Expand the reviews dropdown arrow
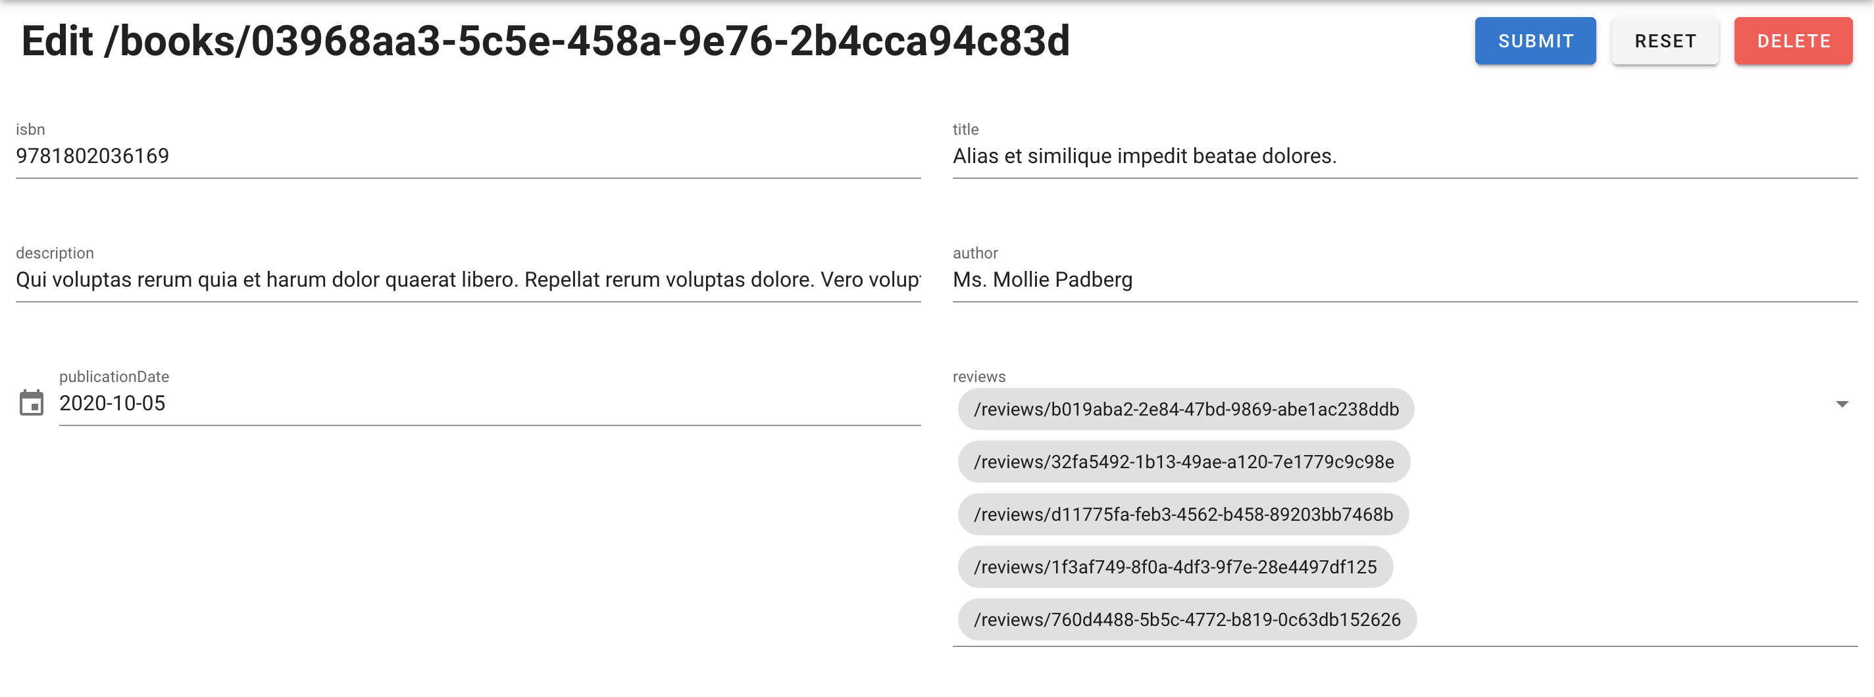Screen dimensions: 1874x697 coord(1841,404)
